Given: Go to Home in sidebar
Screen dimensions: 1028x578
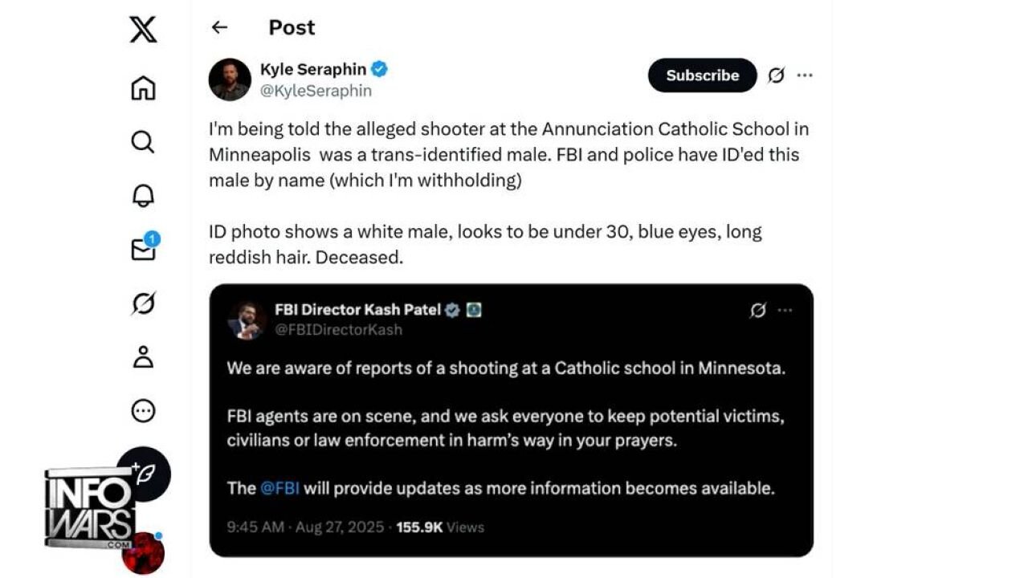Looking at the screenshot, I should pyautogui.click(x=143, y=88).
